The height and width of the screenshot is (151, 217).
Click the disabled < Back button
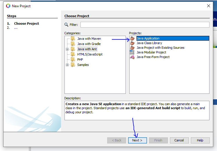(x=116, y=140)
